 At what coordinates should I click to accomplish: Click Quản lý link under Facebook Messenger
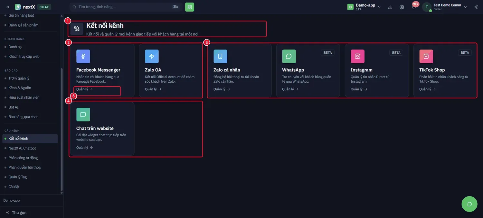pyautogui.click(x=85, y=89)
